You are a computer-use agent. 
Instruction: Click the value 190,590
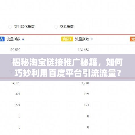point(15,50)
